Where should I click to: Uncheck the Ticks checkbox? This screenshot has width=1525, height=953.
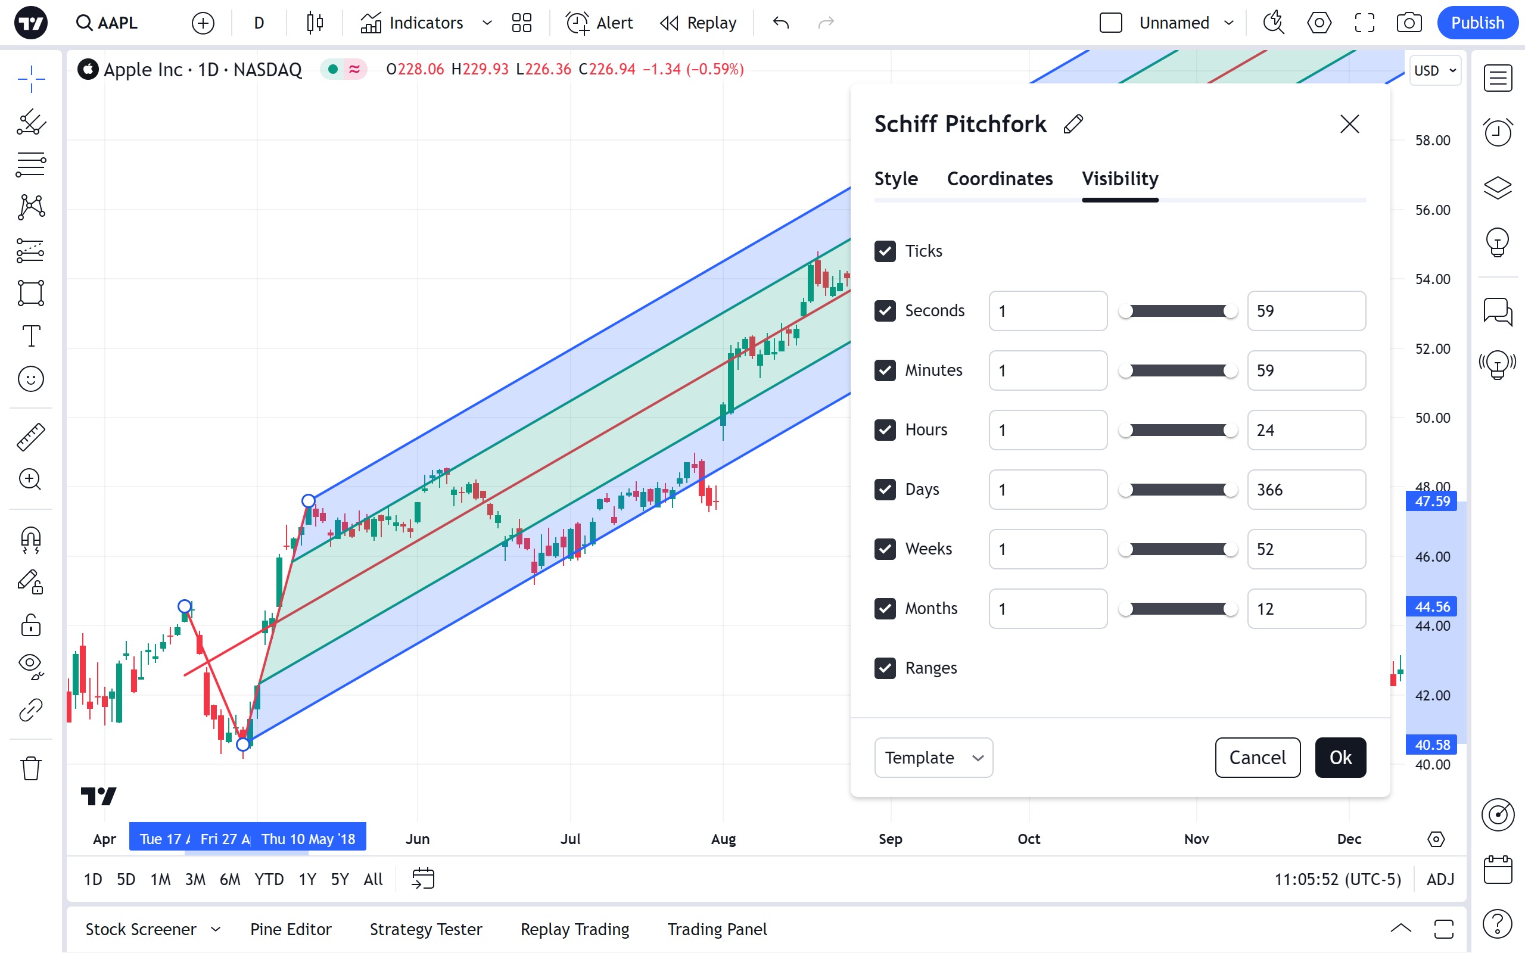(885, 251)
